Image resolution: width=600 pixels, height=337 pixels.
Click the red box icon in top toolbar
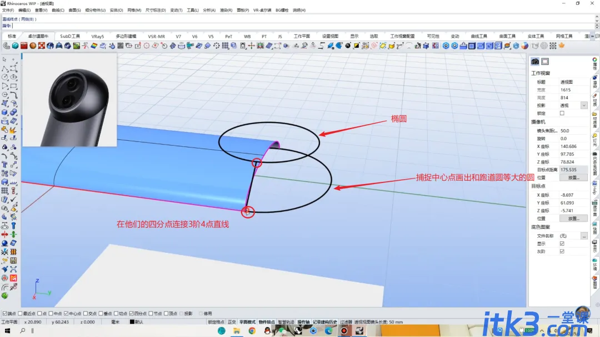click(x=24, y=46)
